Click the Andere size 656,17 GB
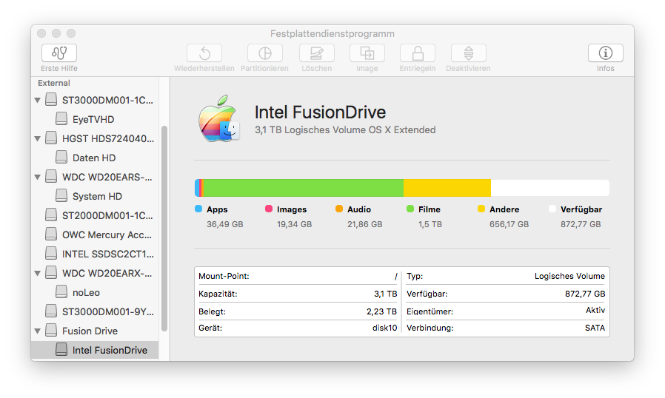 coord(509,224)
